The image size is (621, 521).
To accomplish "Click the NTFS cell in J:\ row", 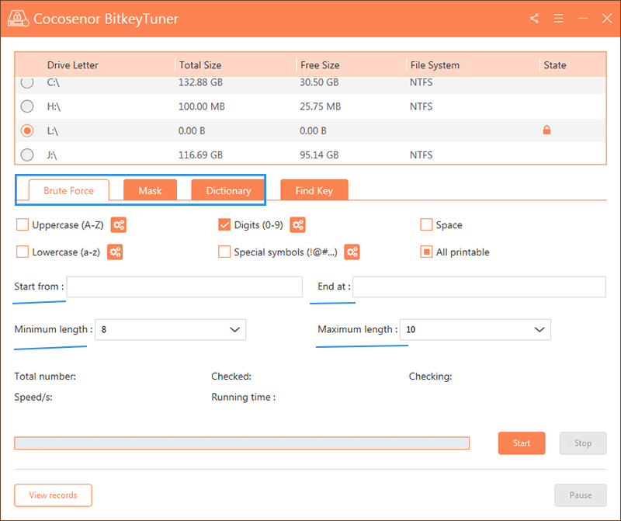I will [x=421, y=155].
